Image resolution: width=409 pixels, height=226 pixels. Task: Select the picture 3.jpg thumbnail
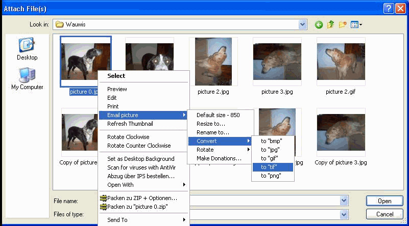[x=277, y=62]
